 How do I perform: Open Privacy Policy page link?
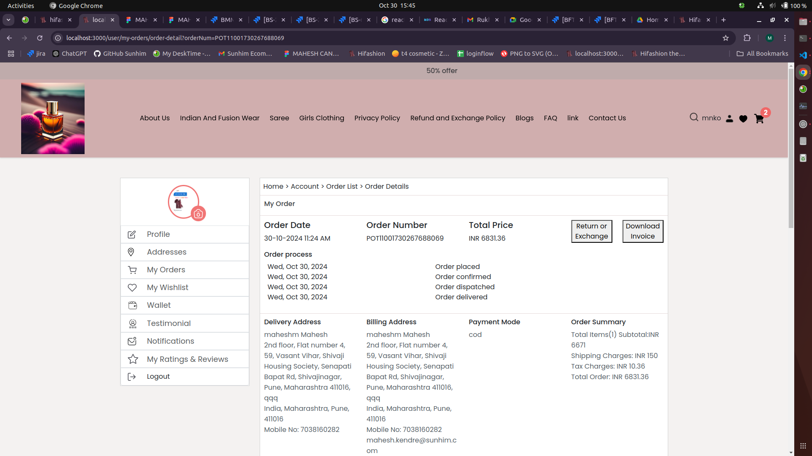(x=377, y=118)
